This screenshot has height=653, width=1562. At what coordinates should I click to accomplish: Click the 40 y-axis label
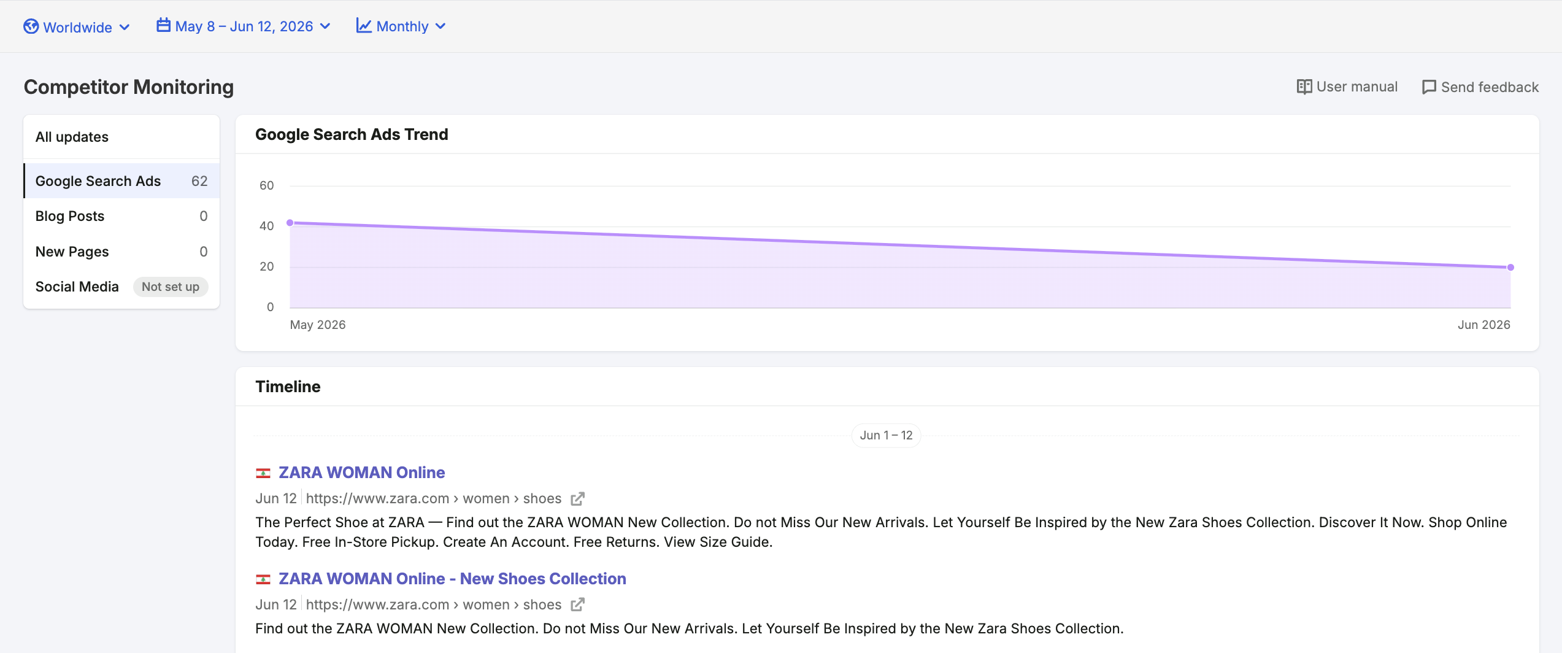[267, 226]
